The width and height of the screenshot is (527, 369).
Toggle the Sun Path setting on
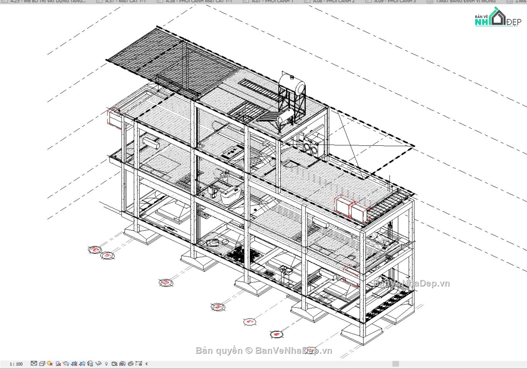coord(49,363)
